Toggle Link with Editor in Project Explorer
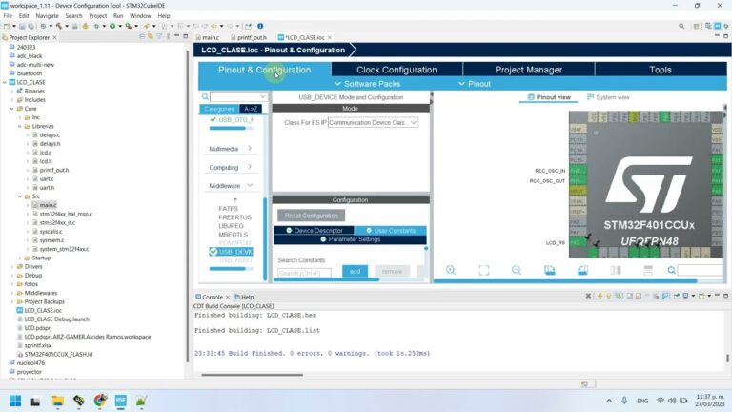 coord(151,37)
